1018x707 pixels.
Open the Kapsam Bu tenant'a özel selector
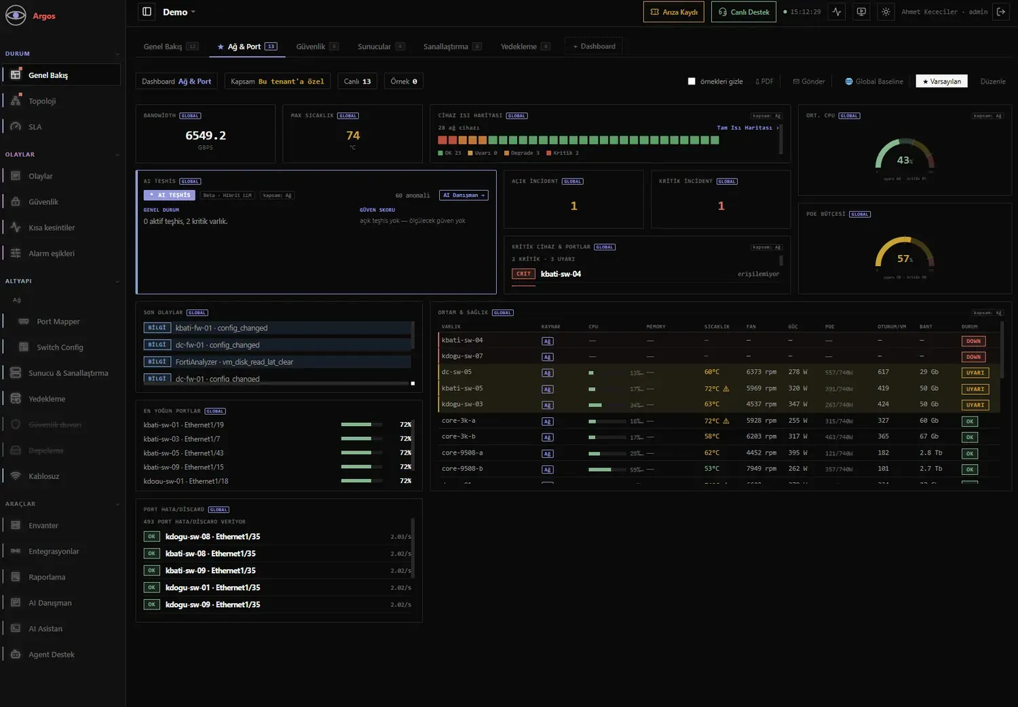point(278,81)
